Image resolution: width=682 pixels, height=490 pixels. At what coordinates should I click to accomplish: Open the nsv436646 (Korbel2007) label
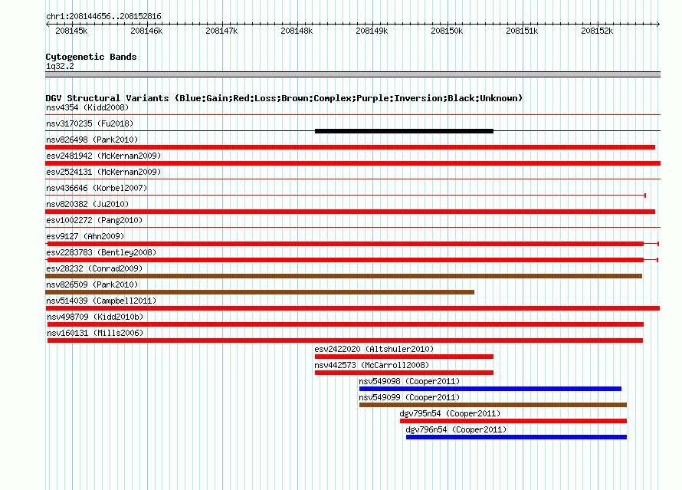coord(97,188)
